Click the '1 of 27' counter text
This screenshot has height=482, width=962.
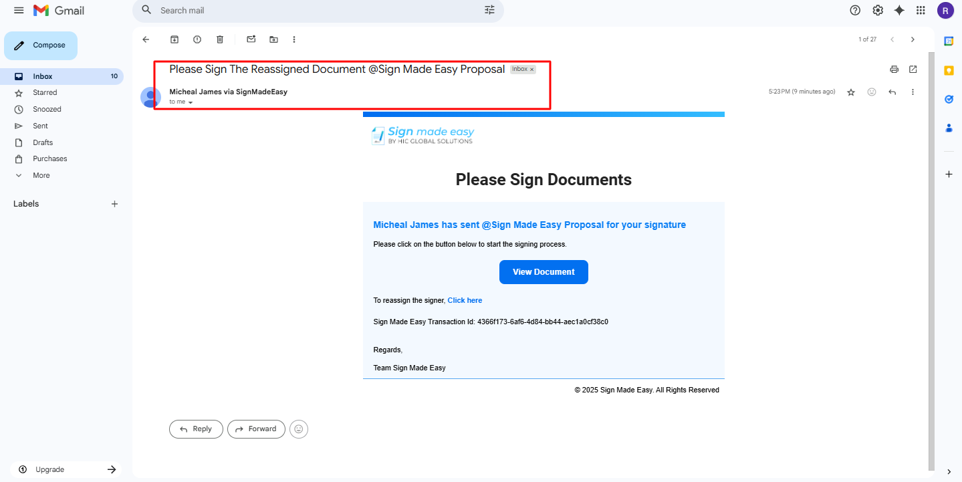click(867, 39)
